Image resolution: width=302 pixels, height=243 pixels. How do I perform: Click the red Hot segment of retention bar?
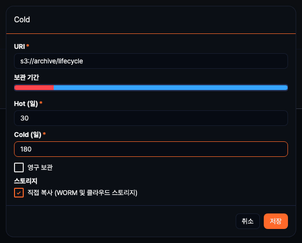click(34, 88)
